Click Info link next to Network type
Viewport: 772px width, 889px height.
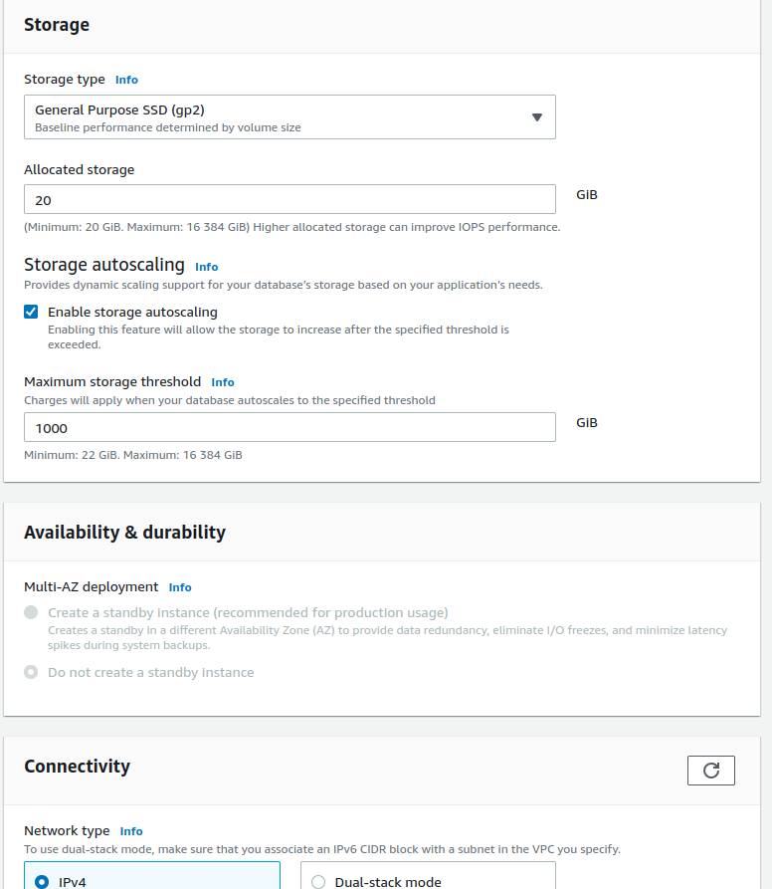click(x=130, y=831)
